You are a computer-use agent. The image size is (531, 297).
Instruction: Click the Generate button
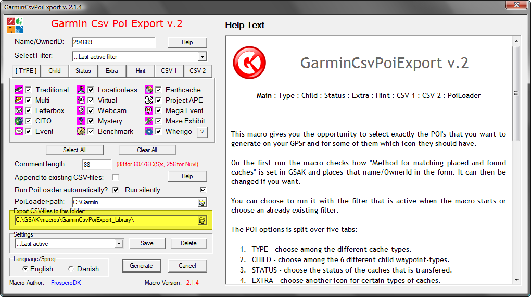coord(142,266)
